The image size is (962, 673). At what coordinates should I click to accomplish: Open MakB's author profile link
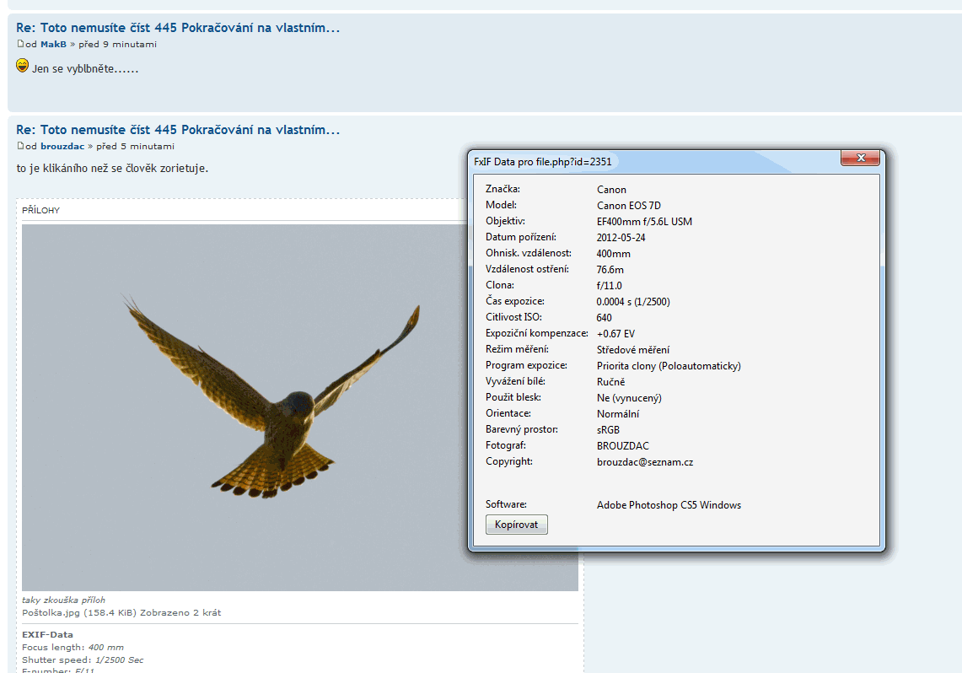[x=53, y=44]
